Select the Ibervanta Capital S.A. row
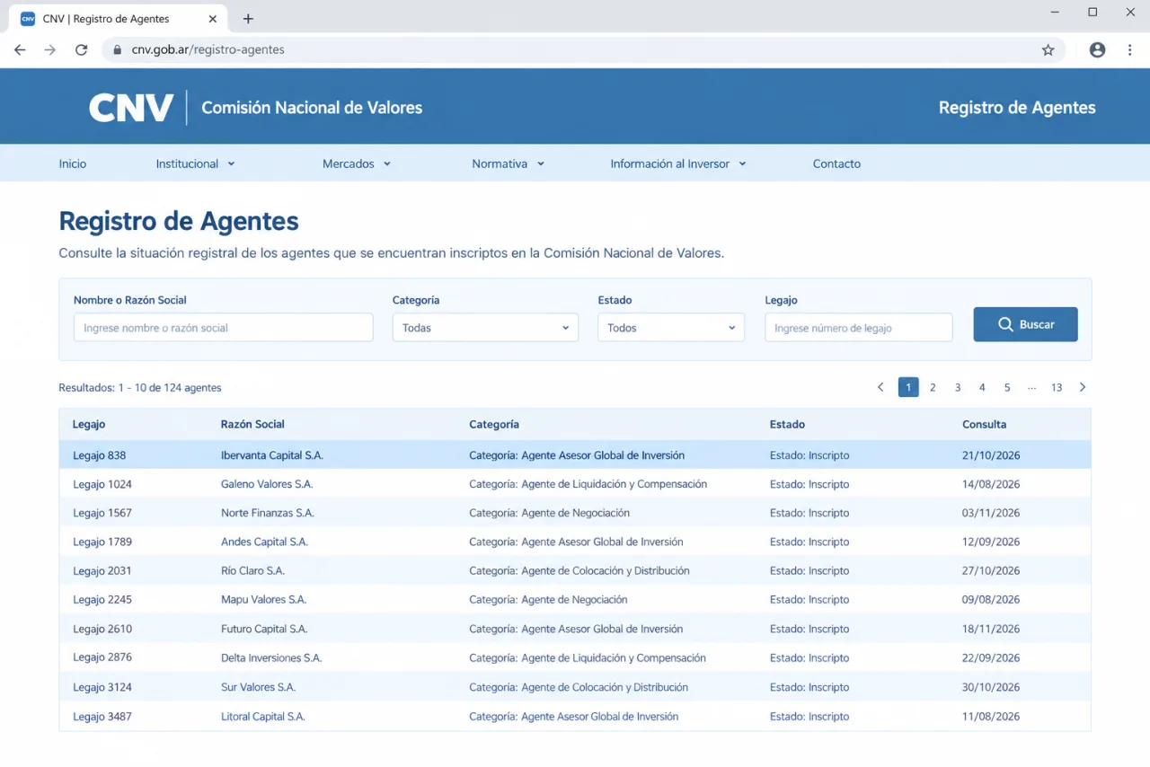This screenshot has width=1150, height=767. [x=575, y=455]
